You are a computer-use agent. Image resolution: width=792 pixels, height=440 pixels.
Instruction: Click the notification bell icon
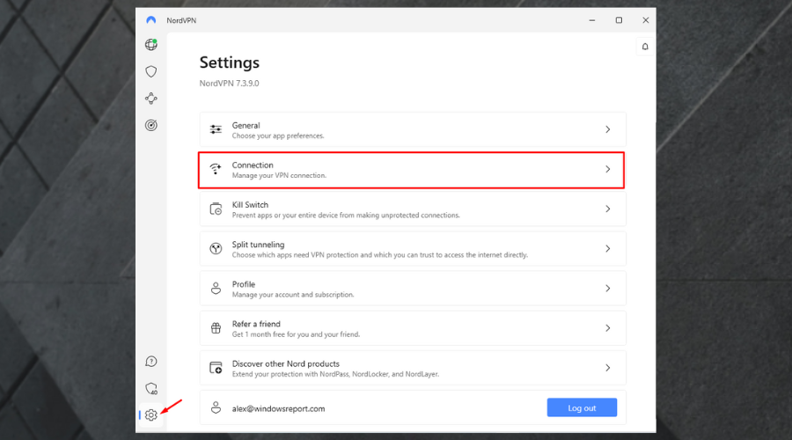(x=645, y=47)
